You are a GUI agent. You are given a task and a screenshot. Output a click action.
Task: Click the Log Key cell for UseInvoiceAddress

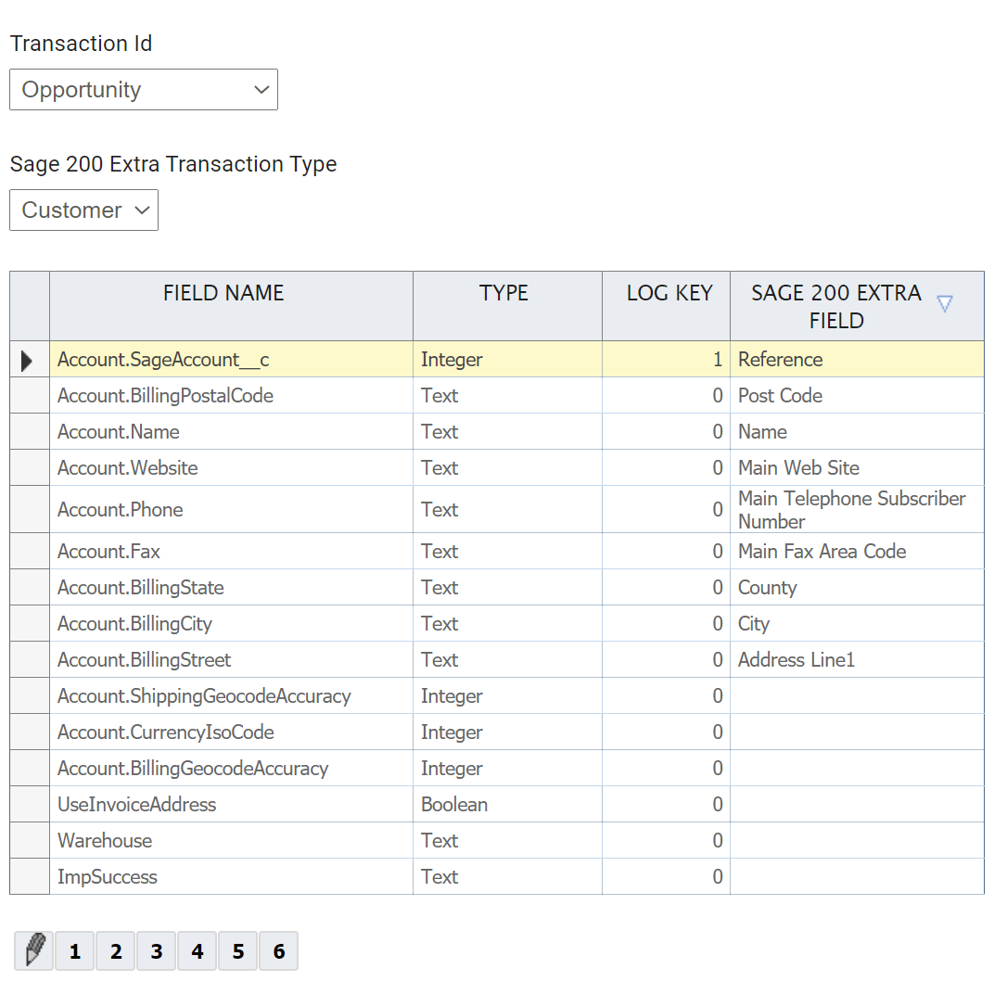tap(666, 805)
